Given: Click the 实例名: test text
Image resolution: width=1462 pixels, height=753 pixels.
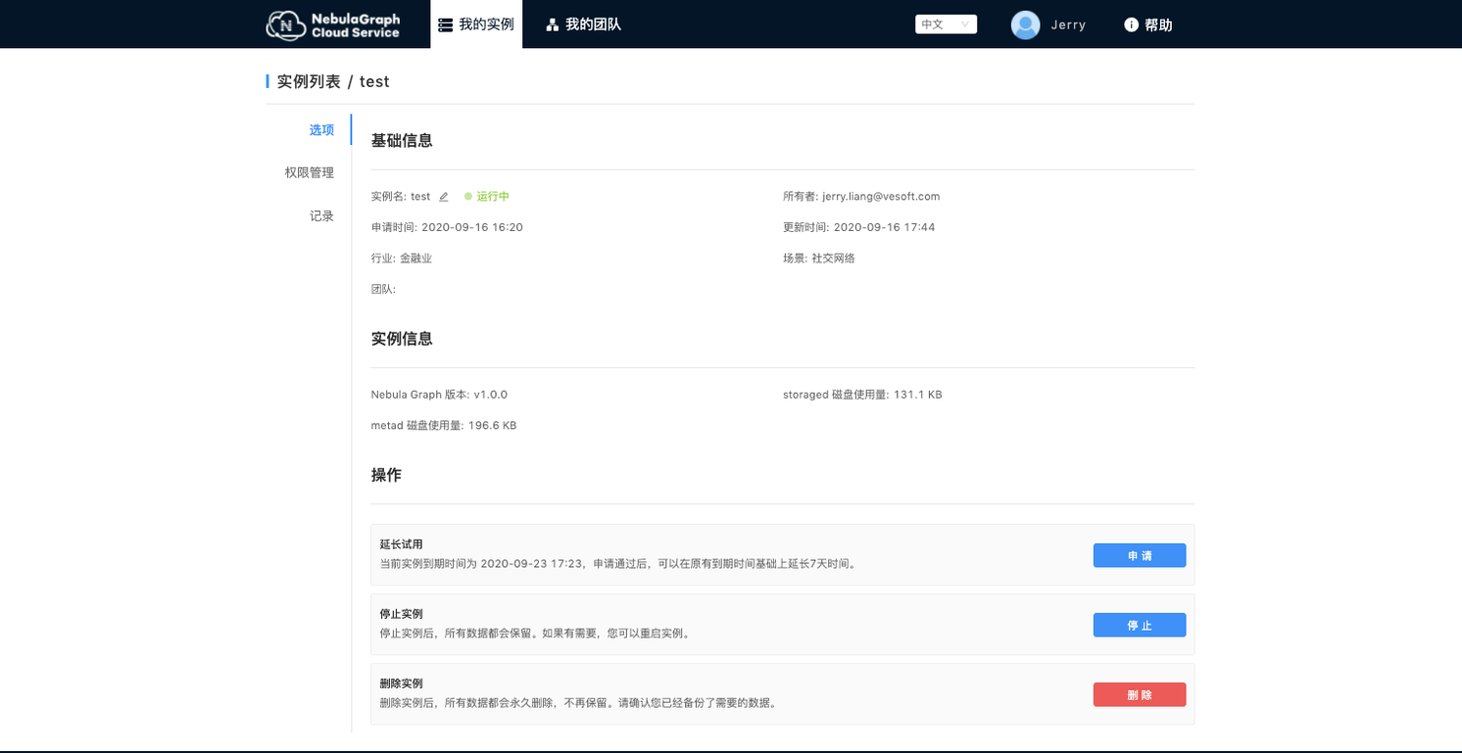Looking at the screenshot, I should click(401, 197).
